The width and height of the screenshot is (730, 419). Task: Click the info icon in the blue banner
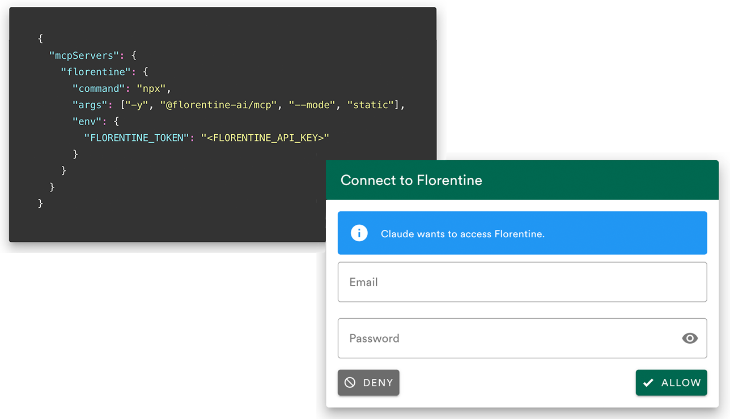coord(359,233)
